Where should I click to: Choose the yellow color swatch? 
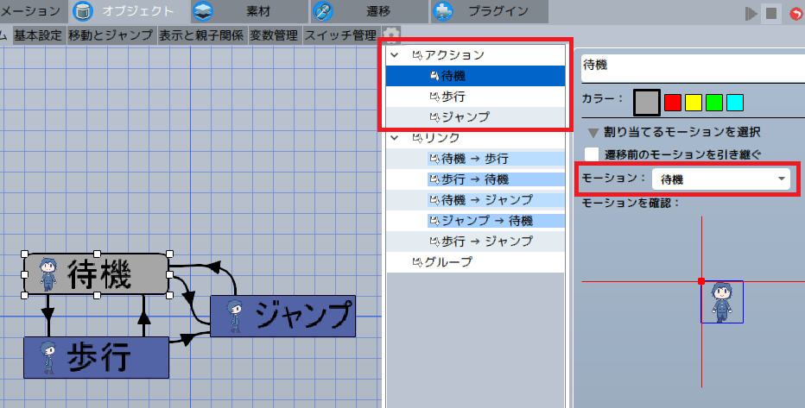click(694, 103)
